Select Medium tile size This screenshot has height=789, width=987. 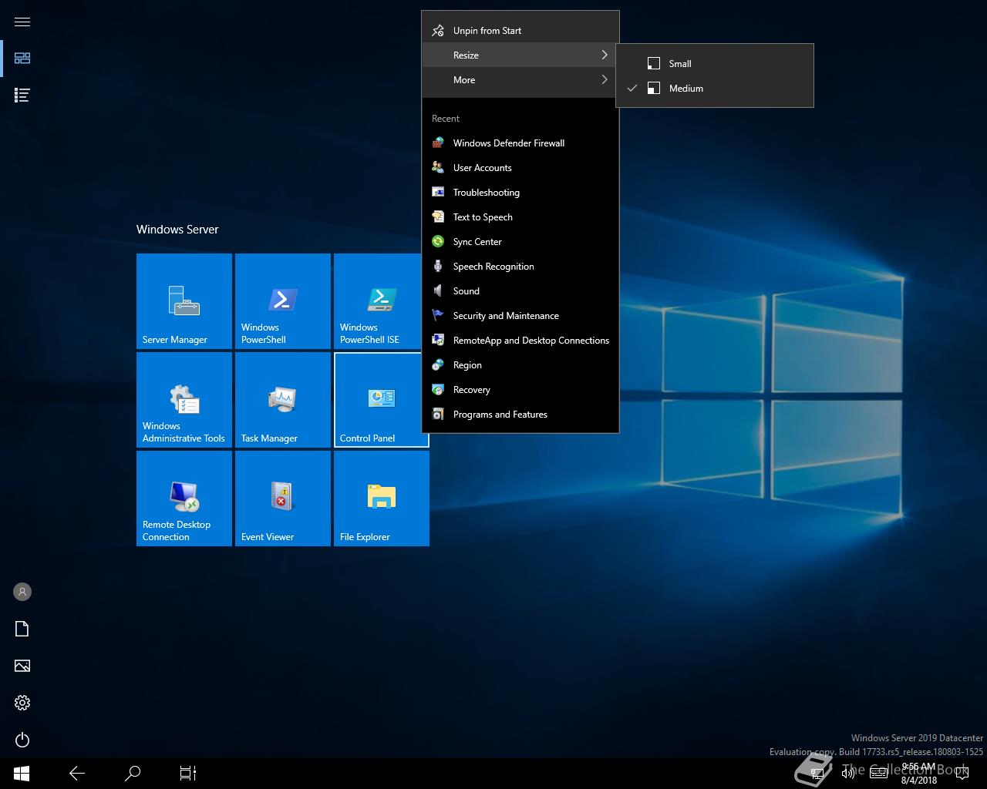715,89
